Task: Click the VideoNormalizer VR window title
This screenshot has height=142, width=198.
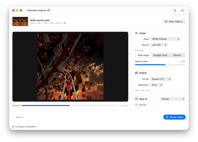Action: coord(38,10)
